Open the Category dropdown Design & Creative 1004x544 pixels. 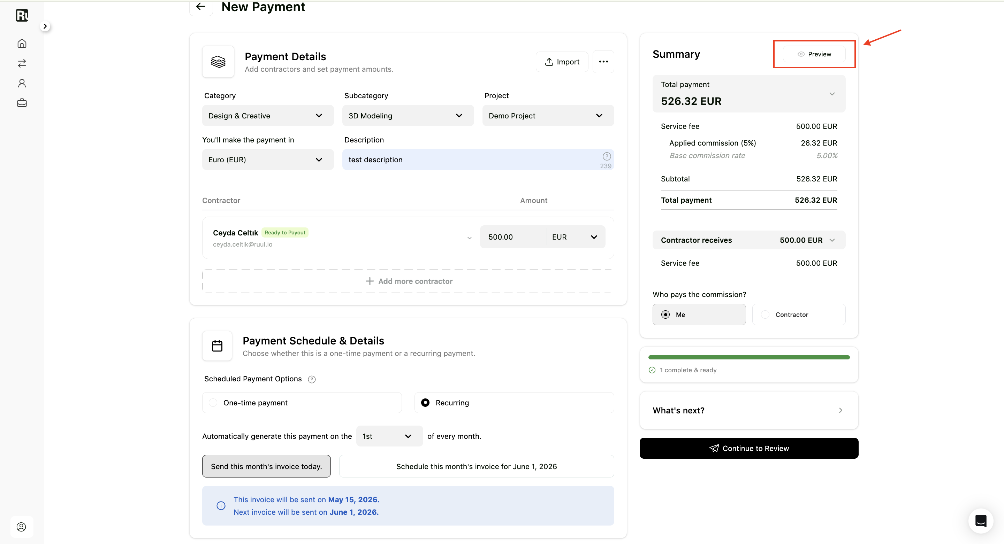[268, 116]
